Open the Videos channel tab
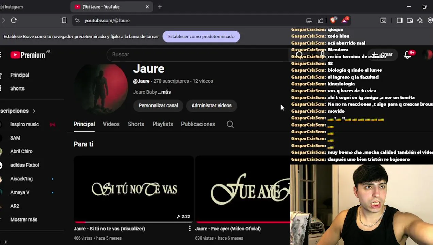 pos(111,124)
